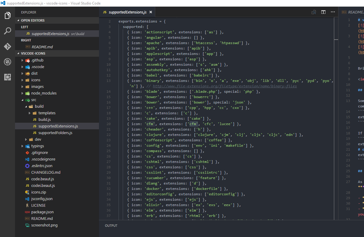The height and width of the screenshot is (237, 364).
Task: Open codei.beaut.js file
Action: pyautogui.click(x=57, y=186)
